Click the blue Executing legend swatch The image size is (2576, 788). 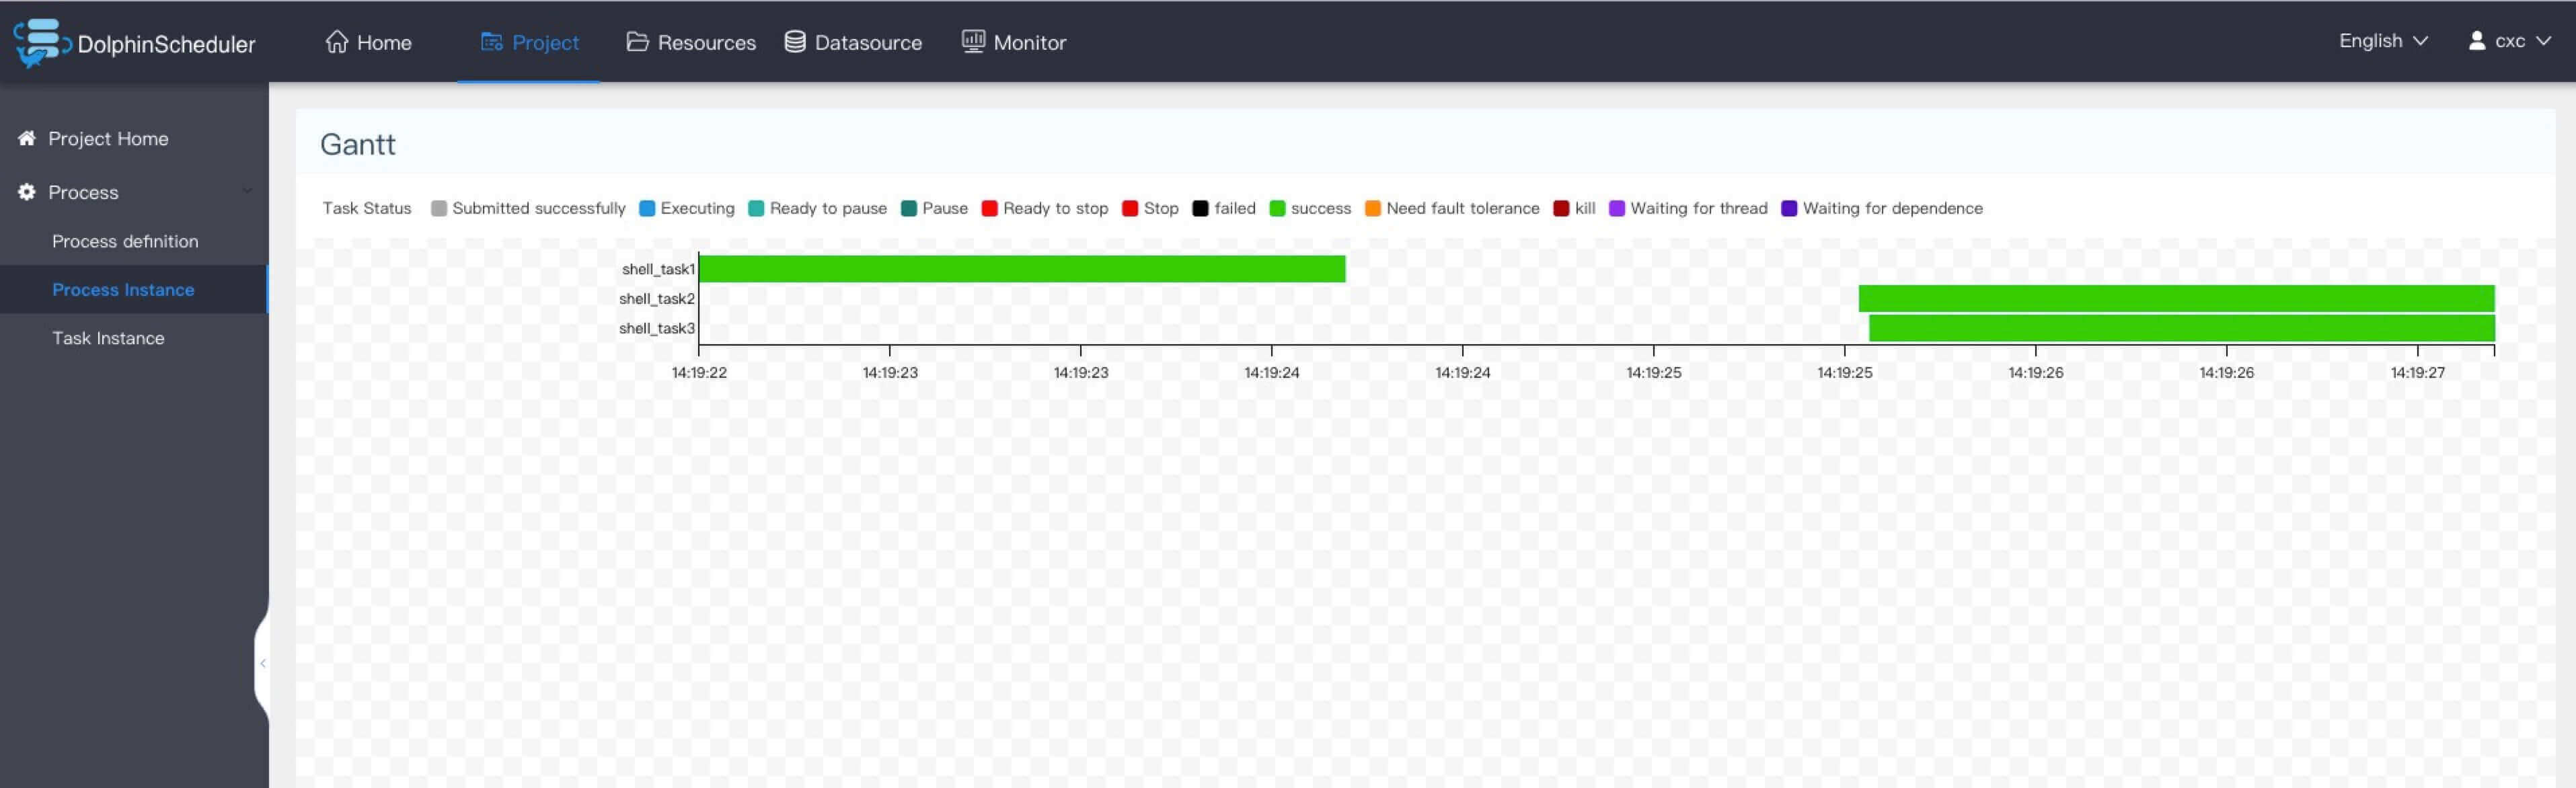coord(647,208)
